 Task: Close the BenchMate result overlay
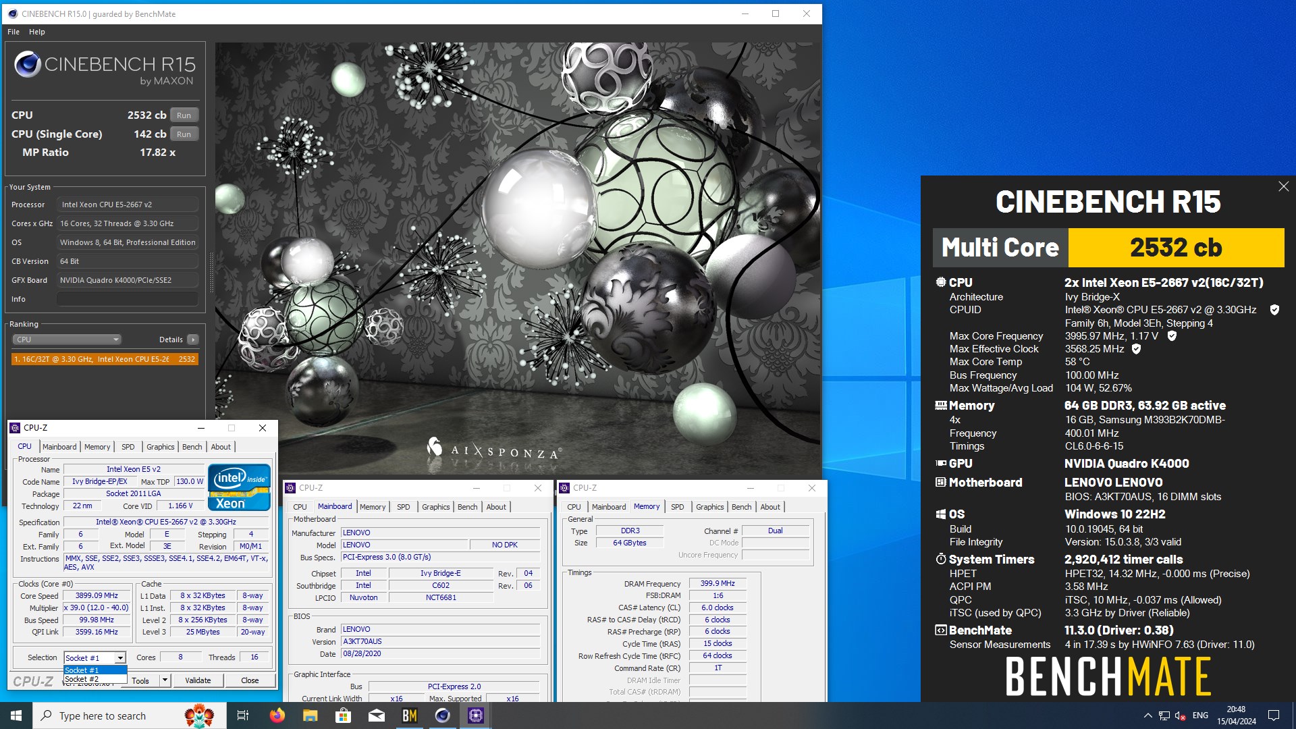1283,186
